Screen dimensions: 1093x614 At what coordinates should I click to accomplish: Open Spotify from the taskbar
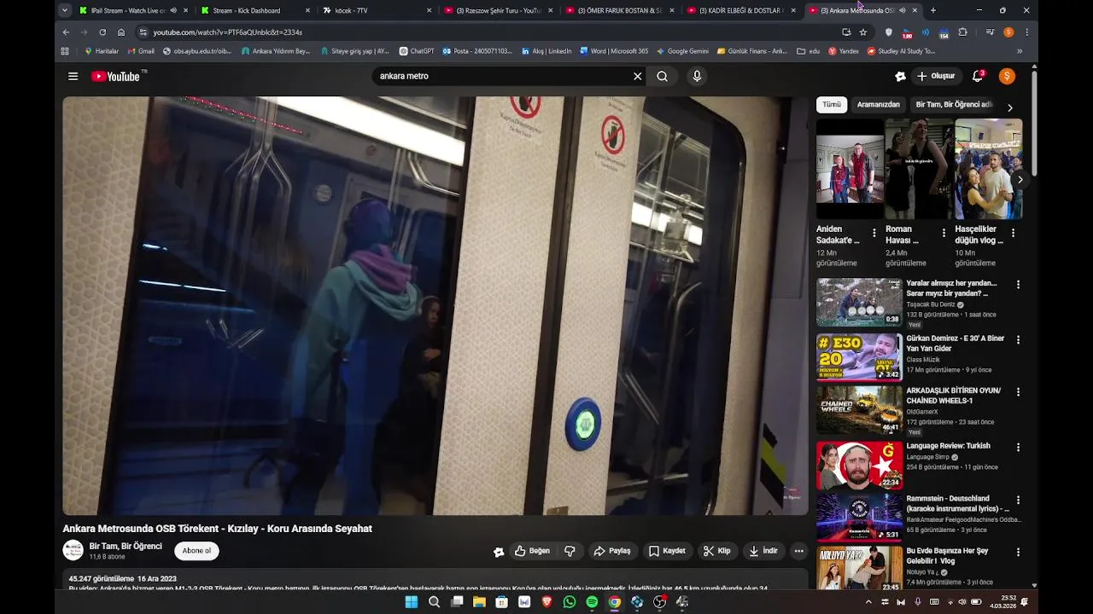(592, 602)
